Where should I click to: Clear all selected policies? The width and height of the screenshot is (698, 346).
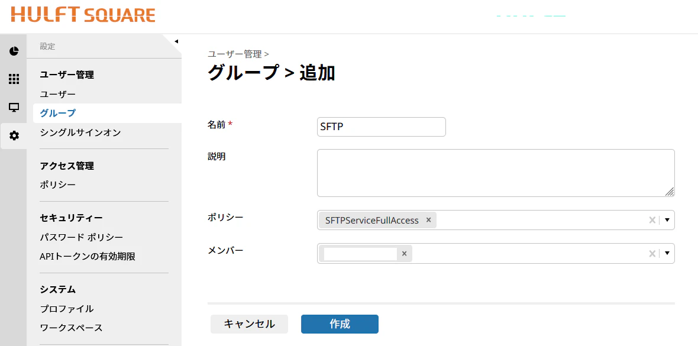point(652,220)
